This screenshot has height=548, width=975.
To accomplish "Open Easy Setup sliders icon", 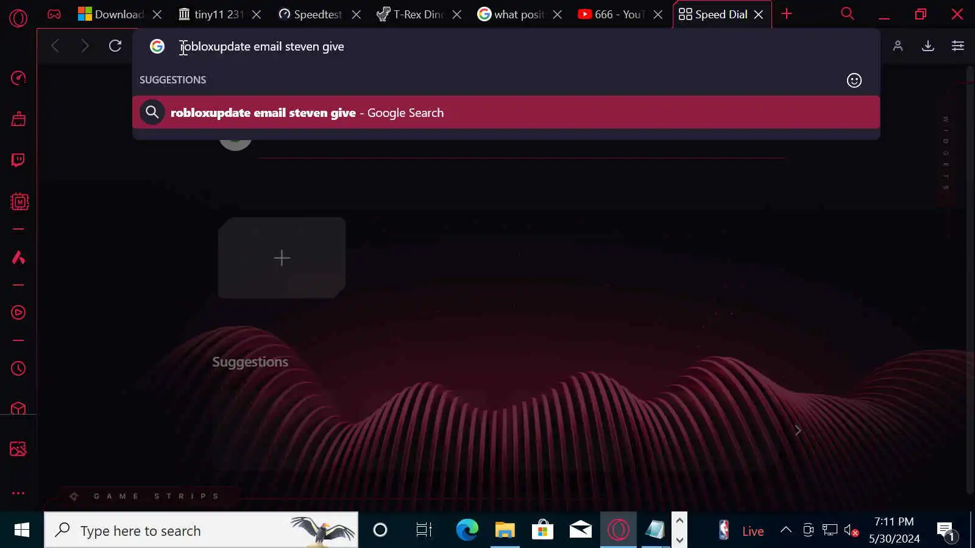I will pyautogui.click(x=958, y=46).
